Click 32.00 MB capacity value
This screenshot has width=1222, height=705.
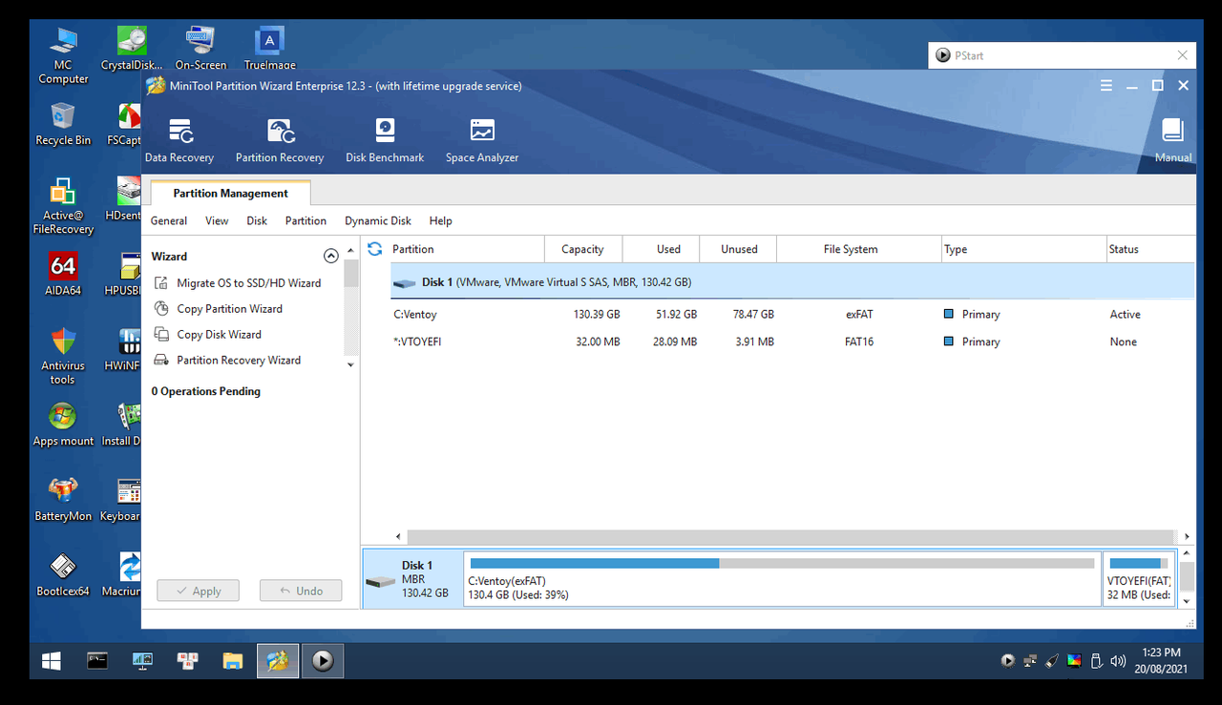pyautogui.click(x=598, y=342)
